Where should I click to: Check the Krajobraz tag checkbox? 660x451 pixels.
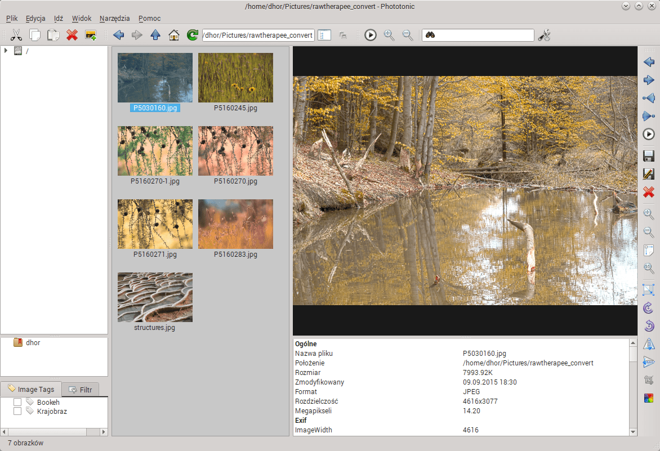click(x=17, y=411)
